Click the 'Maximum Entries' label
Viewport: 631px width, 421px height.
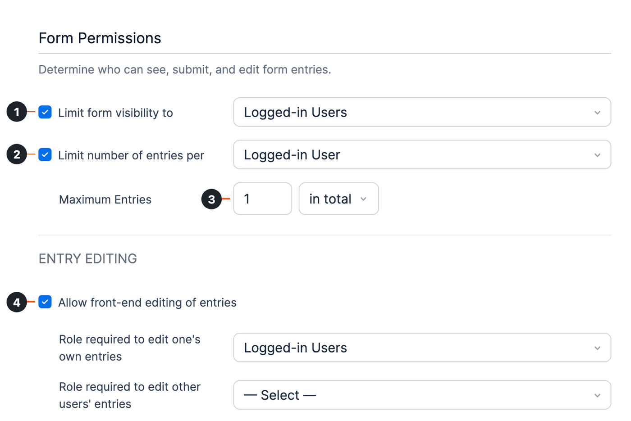105,199
